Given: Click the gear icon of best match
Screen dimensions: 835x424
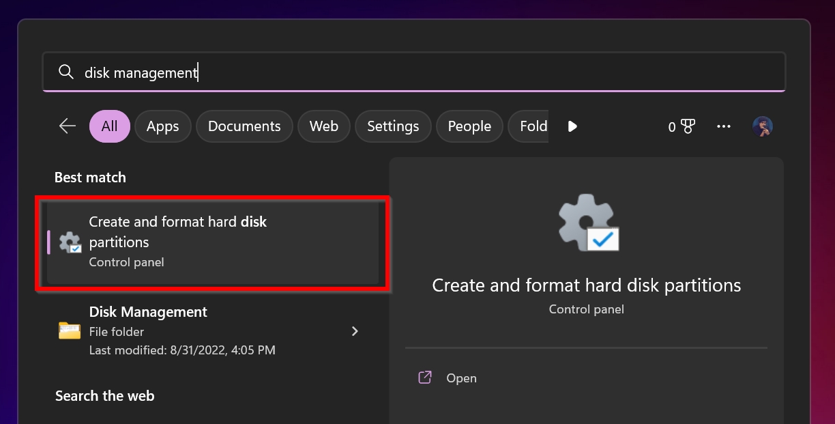Looking at the screenshot, I should (70, 242).
